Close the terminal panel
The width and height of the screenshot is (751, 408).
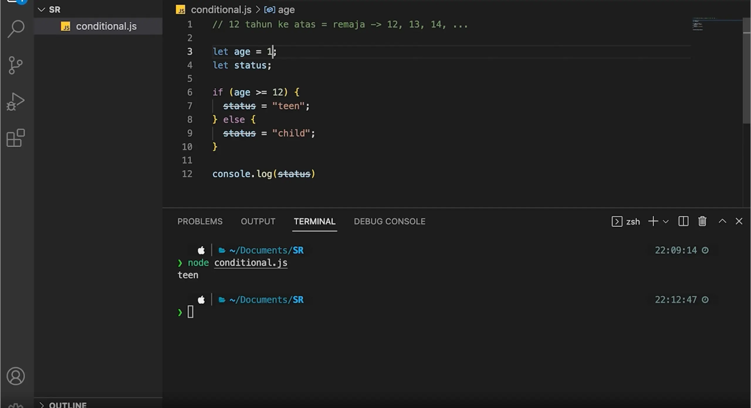tap(739, 221)
